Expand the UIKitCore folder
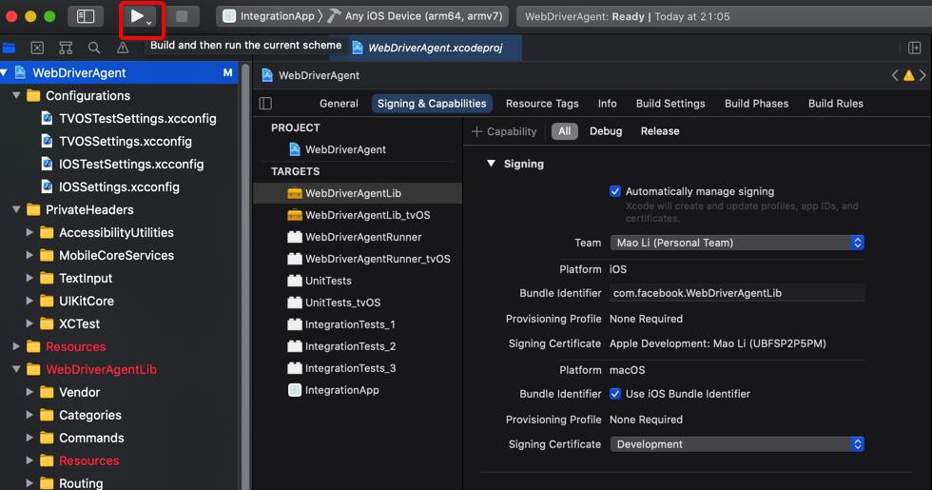 click(29, 301)
